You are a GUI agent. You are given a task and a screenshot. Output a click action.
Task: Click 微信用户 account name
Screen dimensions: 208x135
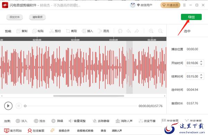click(x=146, y=5)
